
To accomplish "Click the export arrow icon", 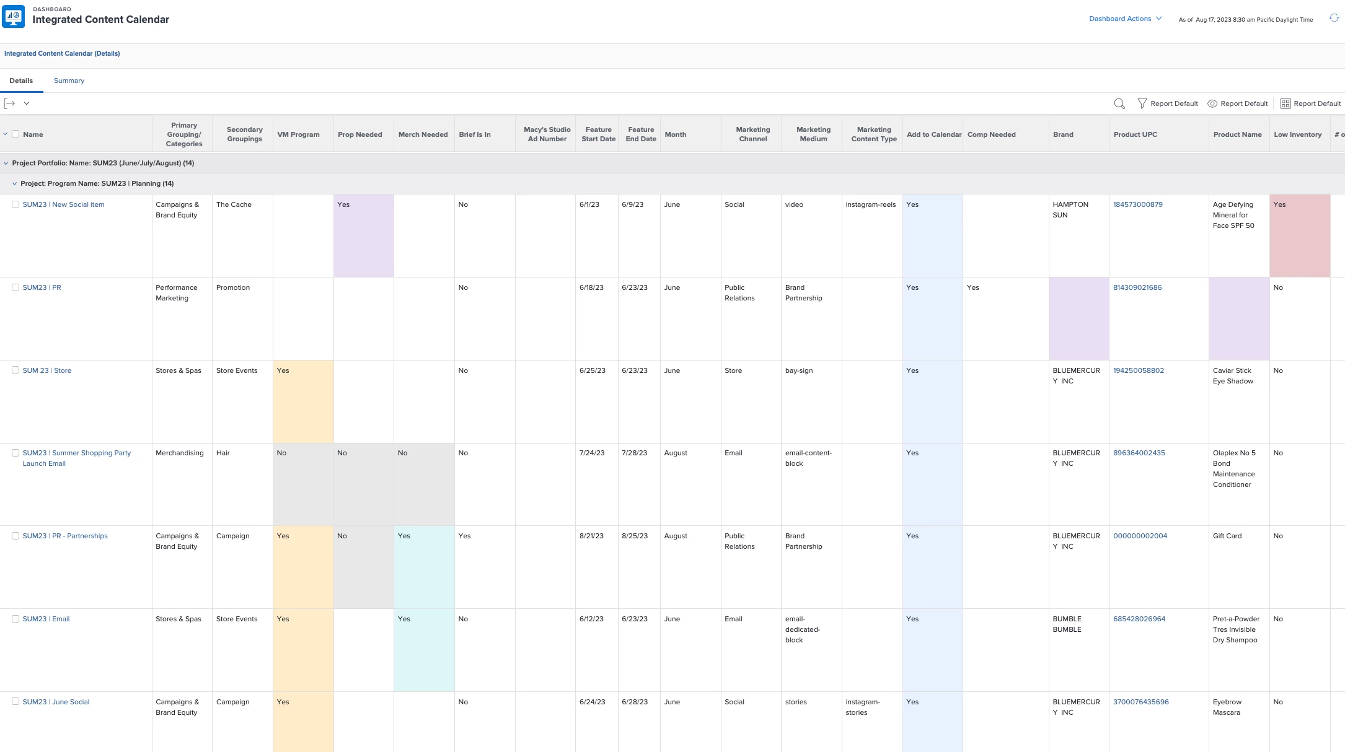I will (9, 103).
